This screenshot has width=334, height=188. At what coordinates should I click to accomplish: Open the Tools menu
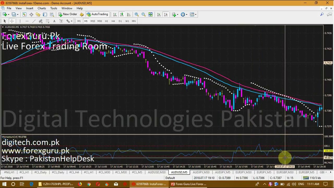pos(54,8)
